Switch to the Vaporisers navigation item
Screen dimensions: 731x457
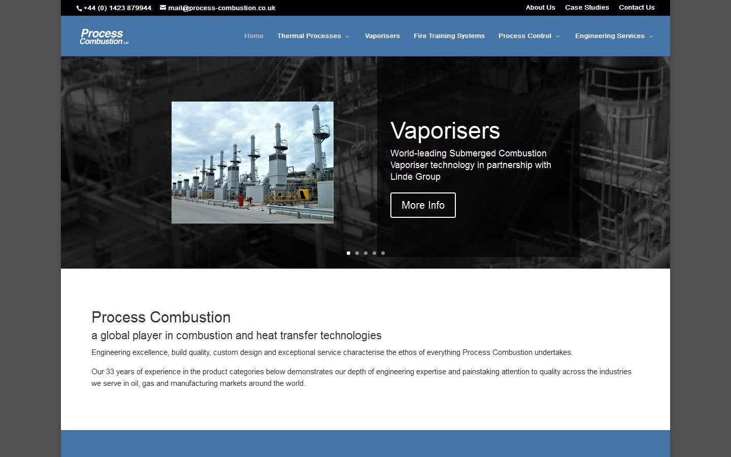pos(382,36)
